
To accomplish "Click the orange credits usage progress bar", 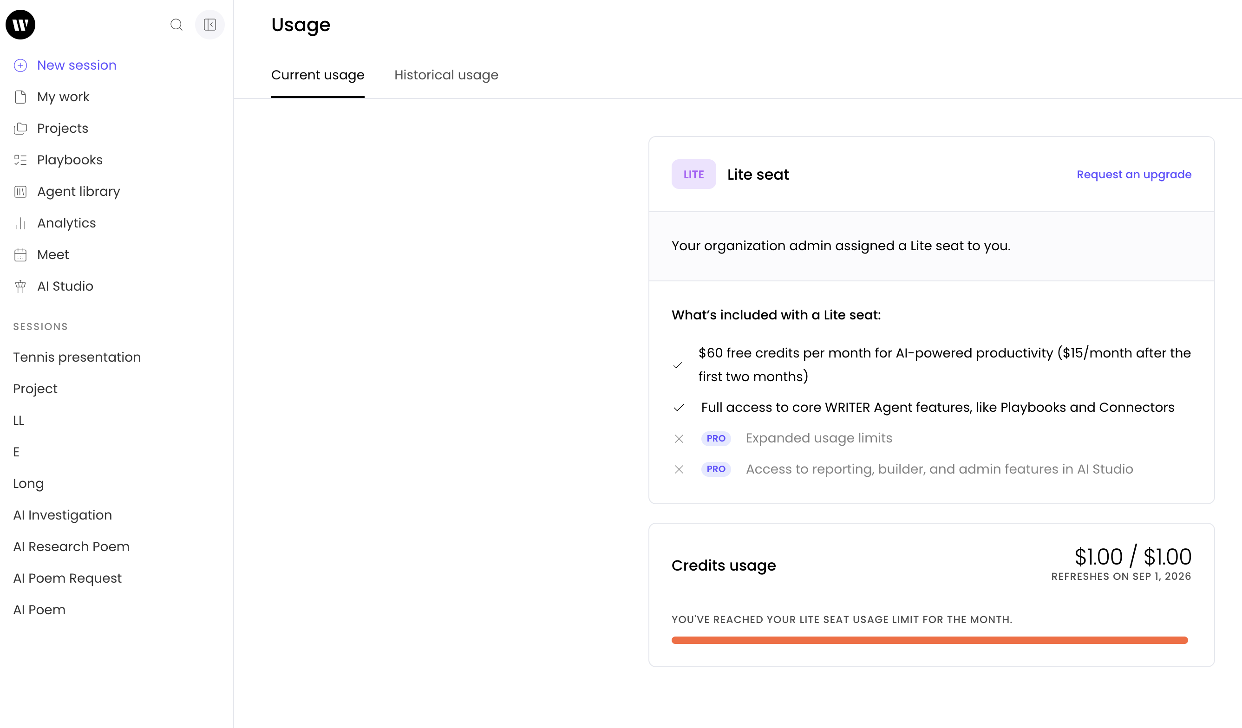I will click(929, 640).
